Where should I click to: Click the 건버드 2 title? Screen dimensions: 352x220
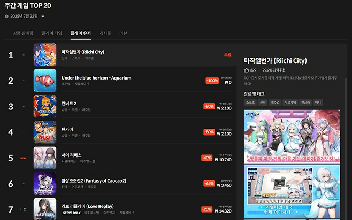coord(69,104)
